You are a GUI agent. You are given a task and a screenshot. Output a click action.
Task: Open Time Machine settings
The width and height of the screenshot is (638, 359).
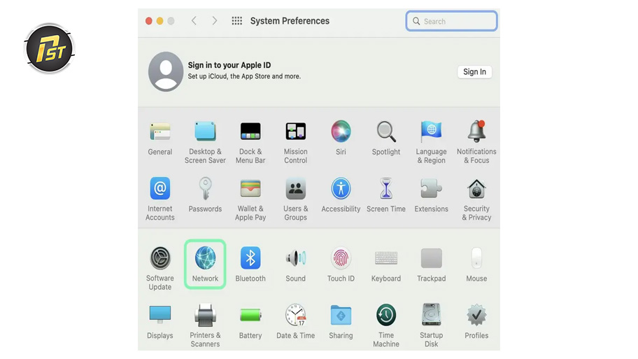tap(385, 325)
